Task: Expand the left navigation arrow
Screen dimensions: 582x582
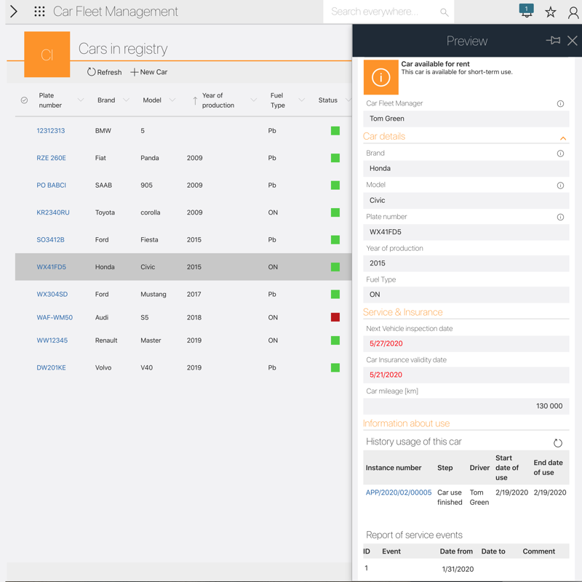Action: [x=14, y=12]
